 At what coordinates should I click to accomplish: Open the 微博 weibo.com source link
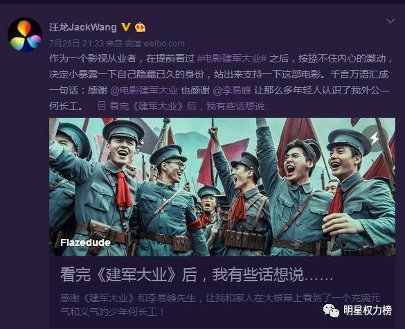pyautogui.click(x=154, y=43)
